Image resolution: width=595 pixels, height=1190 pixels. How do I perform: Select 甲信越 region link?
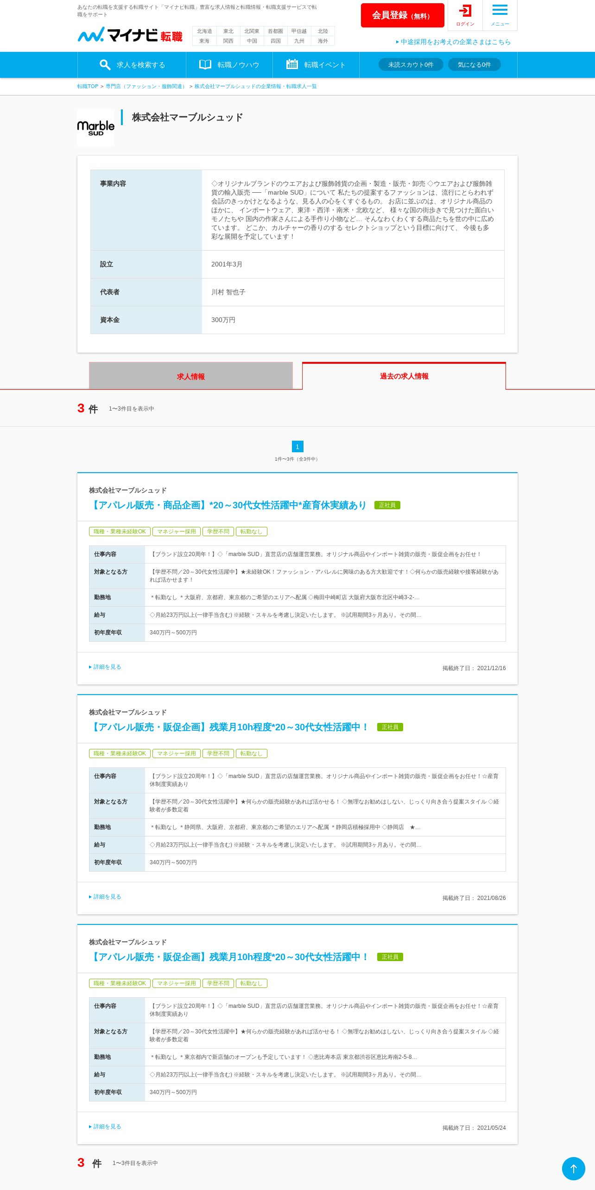click(299, 31)
